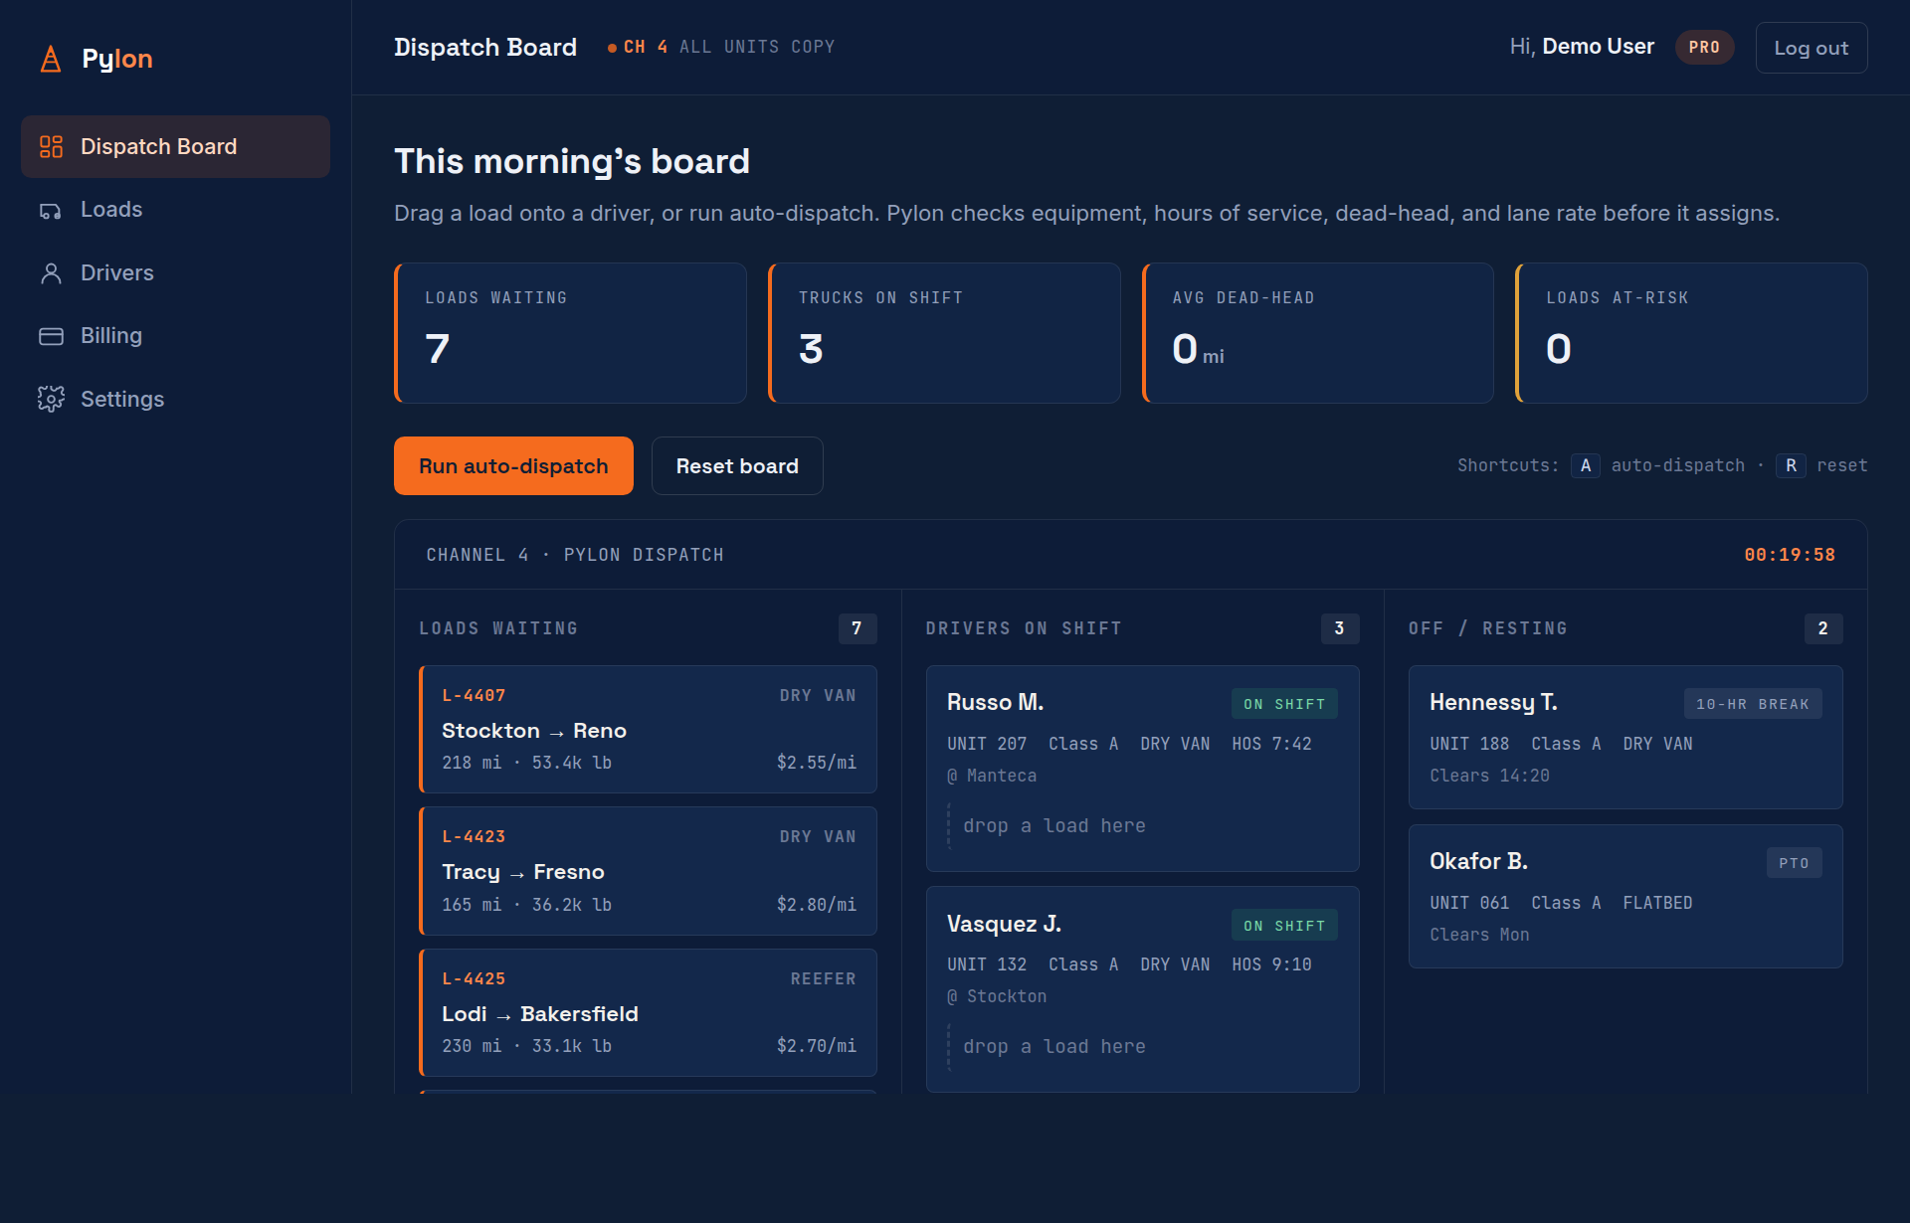Screen dimensions: 1910x1223
Task: Open the Dispatch Board menu item
Action: (x=175, y=147)
